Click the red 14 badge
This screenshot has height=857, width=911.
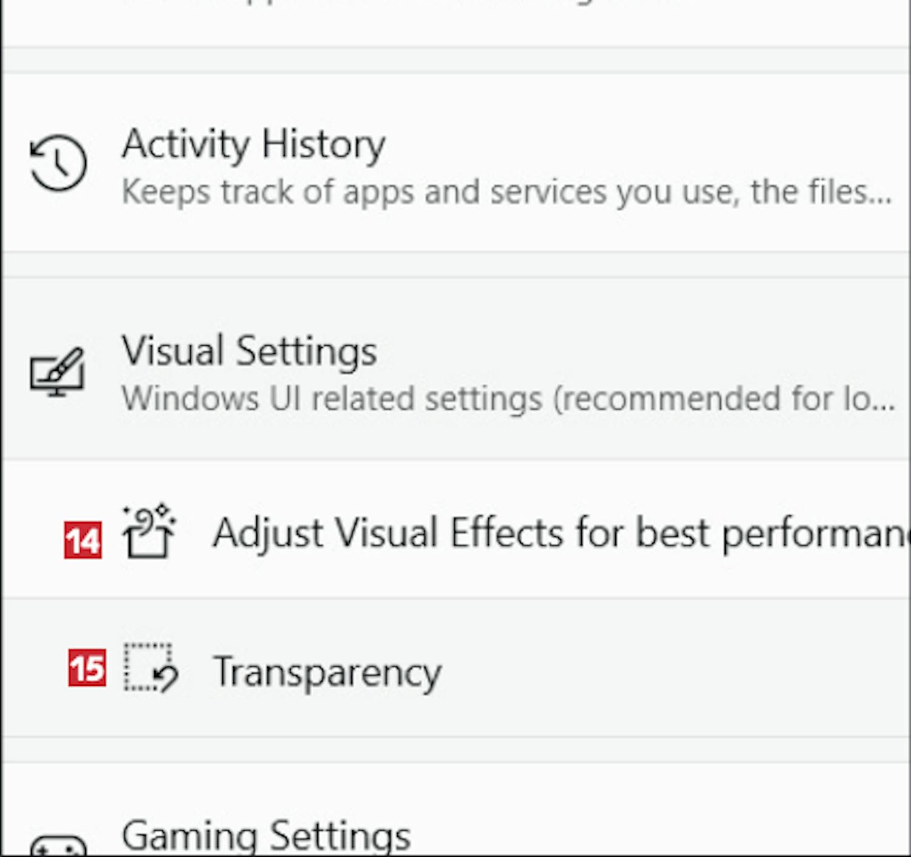(83, 540)
